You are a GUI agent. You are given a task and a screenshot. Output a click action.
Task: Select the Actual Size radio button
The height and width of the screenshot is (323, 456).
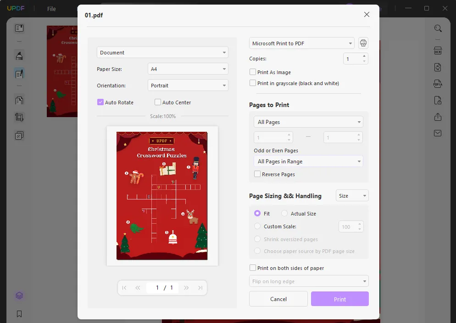[284, 213]
